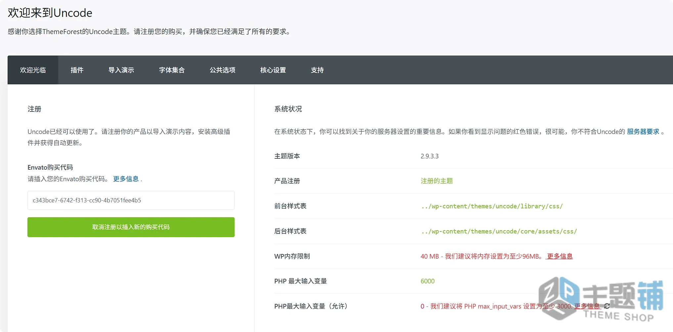Select the 字体集合 tab
The image size is (673, 332).
(x=172, y=70)
